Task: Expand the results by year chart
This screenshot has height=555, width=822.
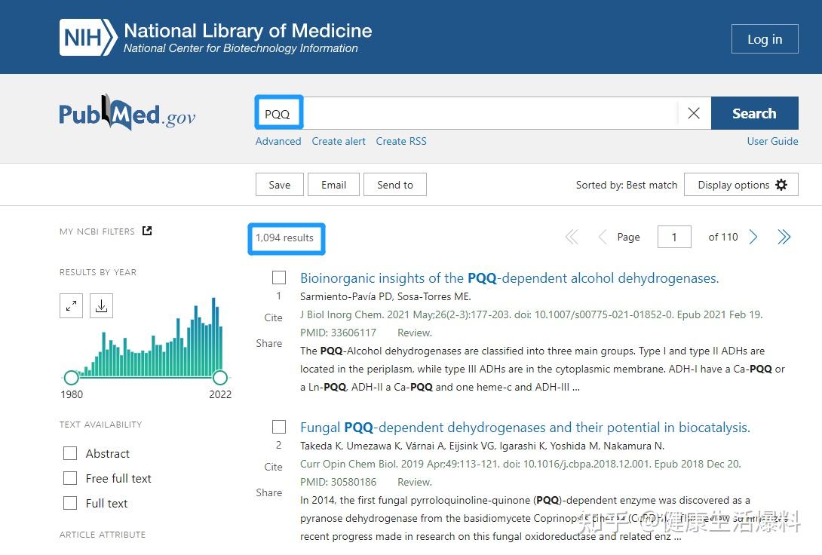Action: tap(71, 305)
